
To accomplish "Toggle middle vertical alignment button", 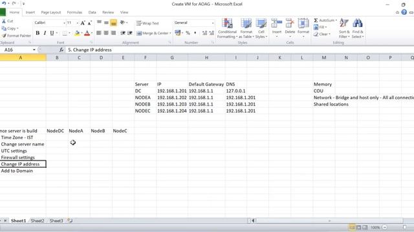I will point(106,23).
